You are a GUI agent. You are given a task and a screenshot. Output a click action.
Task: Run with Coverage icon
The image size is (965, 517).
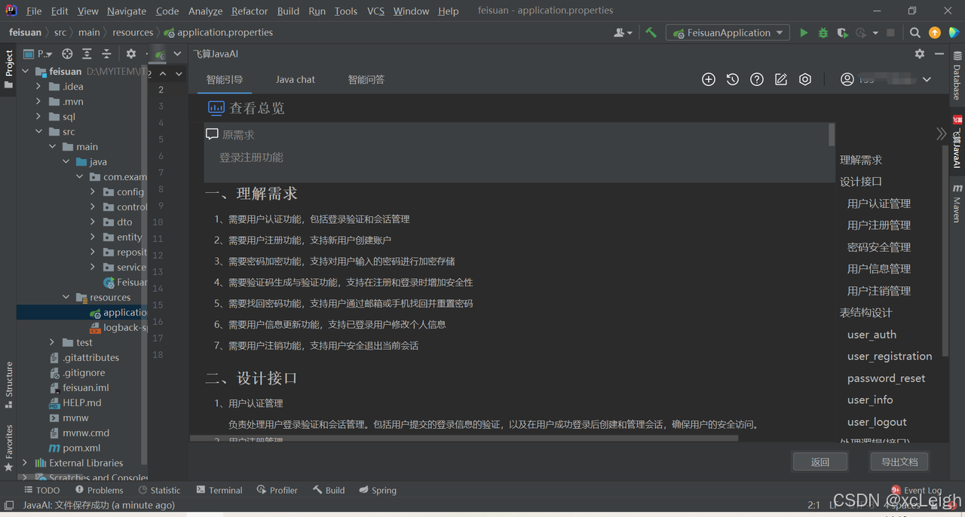click(x=842, y=33)
